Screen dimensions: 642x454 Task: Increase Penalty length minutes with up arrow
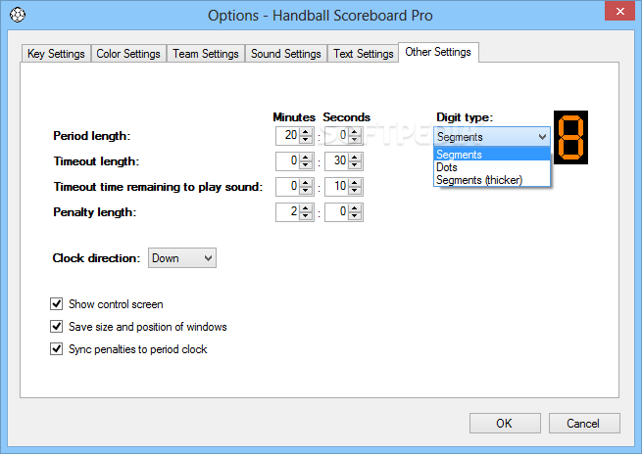[306, 208]
